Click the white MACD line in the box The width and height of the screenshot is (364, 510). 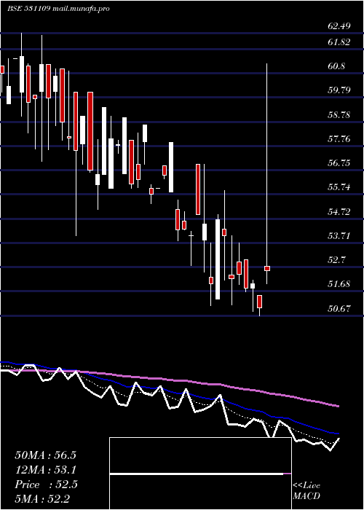197,474
